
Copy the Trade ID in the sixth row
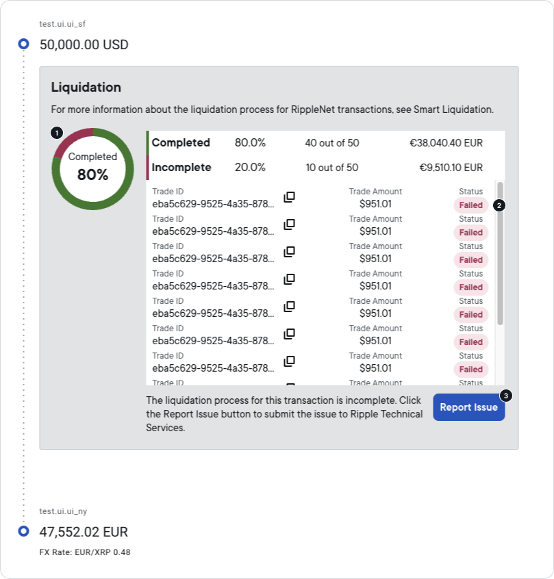tap(290, 333)
